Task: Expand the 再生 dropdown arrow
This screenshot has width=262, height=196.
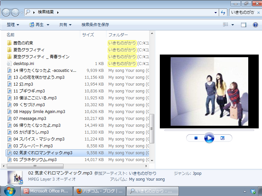Action: tap(48, 25)
